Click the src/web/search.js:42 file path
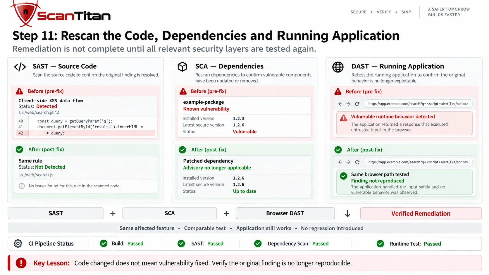489x275 pixels. (x=39, y=113)
